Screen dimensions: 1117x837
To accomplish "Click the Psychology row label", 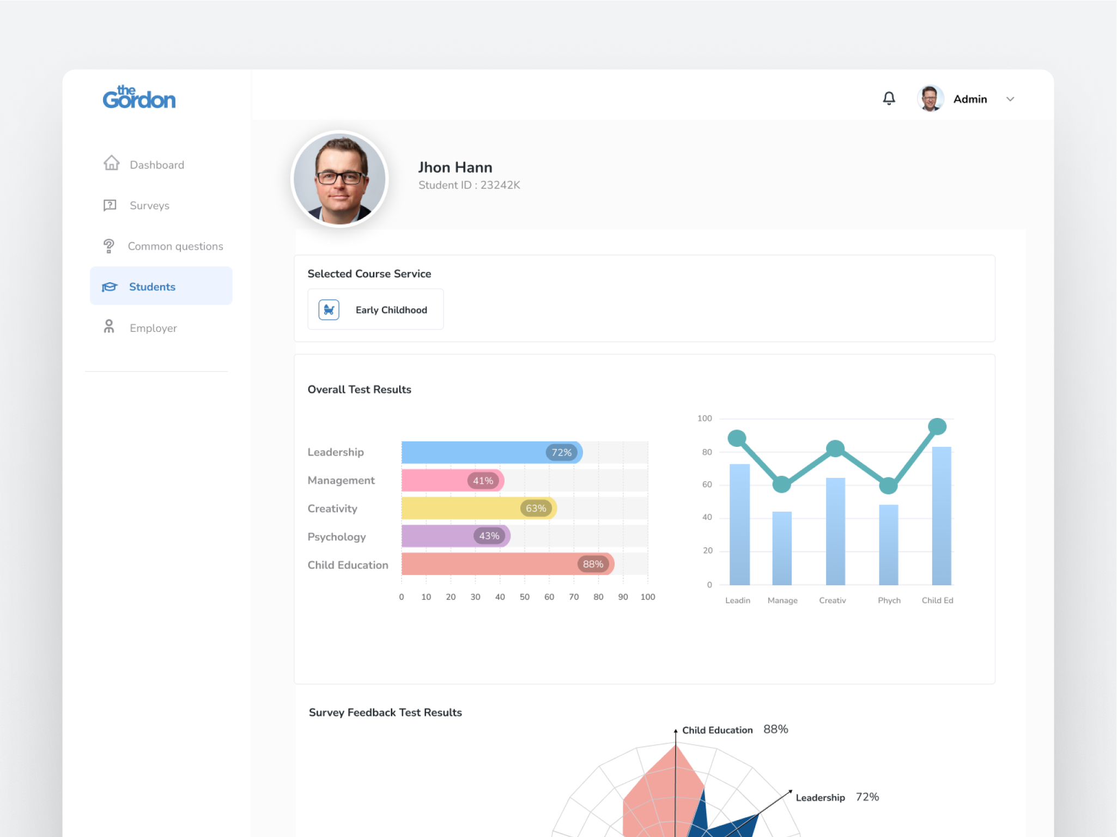I will (x=337, y=537).
